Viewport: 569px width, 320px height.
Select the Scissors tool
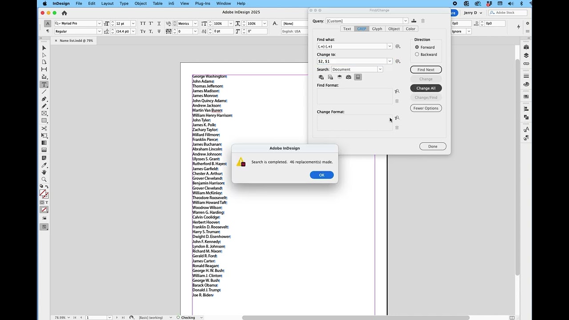(x=44, y=128)
